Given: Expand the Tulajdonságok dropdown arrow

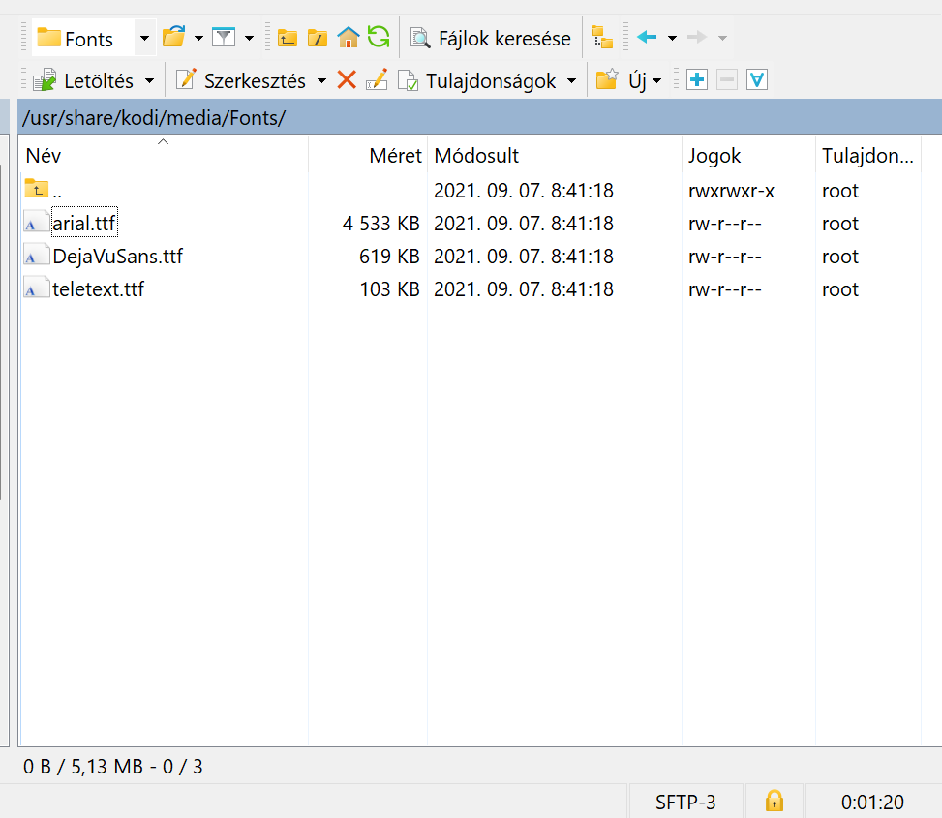Looking at the screenshot, I should (x=572, y=80).
